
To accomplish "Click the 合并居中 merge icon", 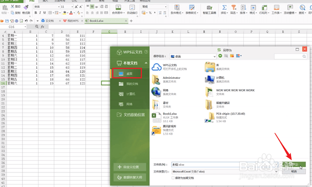I will click(x=118, y=8).
